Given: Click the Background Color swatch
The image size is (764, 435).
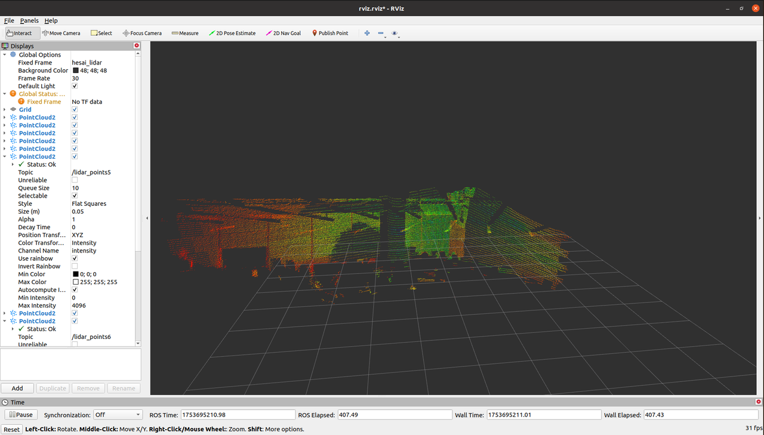Looking at the screenshot, I should pyautogui.click(x=76, y=70).
